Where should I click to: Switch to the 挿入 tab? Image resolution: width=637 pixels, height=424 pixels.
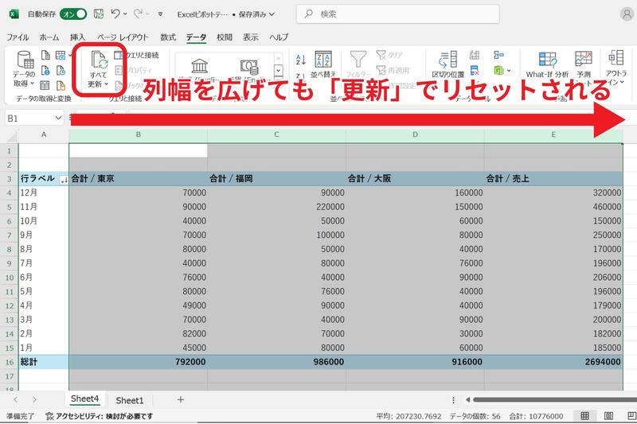click(77, 37)
